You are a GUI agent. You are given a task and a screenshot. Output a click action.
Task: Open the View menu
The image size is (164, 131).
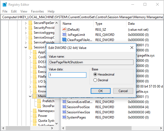24,11
